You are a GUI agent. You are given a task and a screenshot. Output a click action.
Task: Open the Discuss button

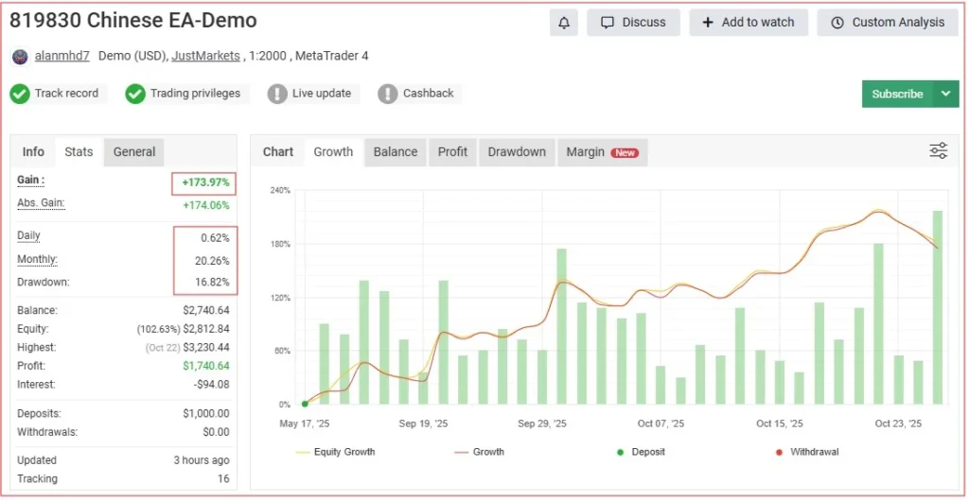coord(633,23)
